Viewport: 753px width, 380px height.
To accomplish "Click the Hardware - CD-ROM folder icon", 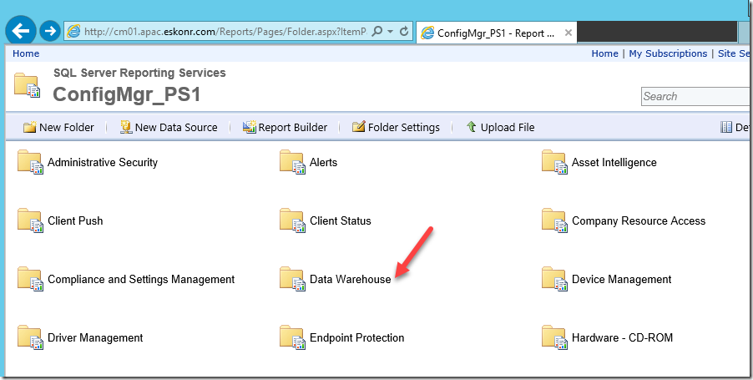I will click(554, 337).
